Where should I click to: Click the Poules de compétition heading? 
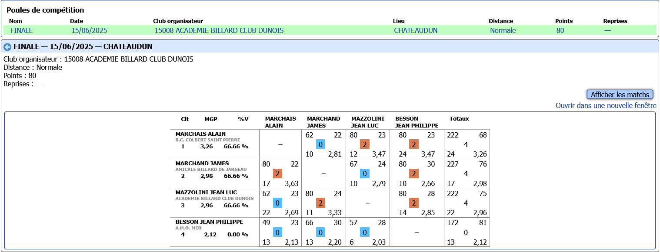click(x=45, y=10)
